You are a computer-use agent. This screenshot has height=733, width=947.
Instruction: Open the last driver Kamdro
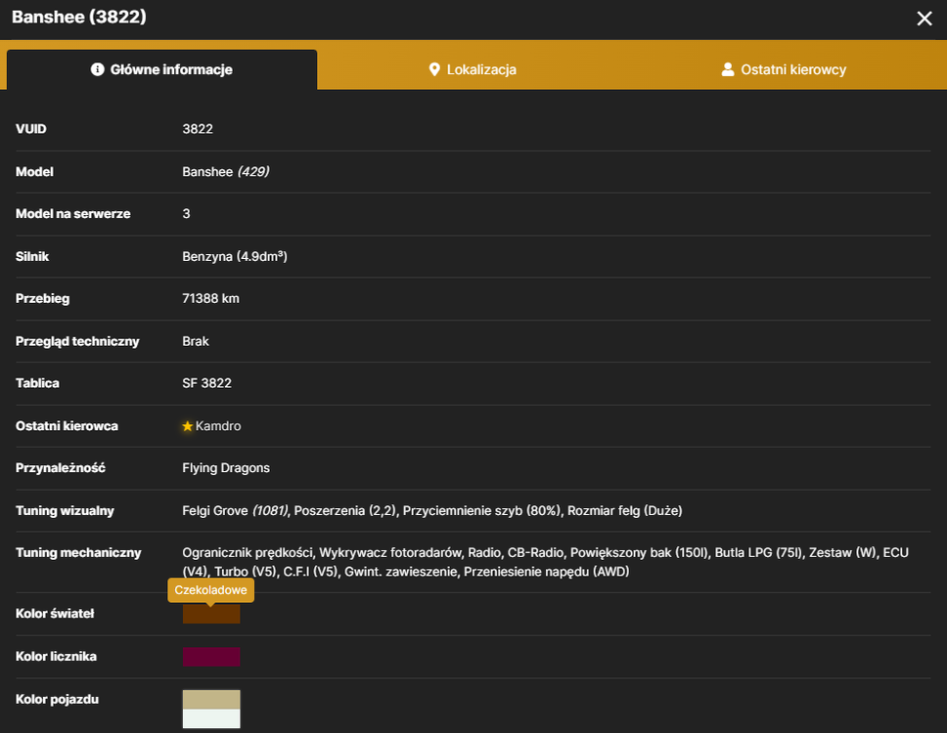(x=218, y=426)
